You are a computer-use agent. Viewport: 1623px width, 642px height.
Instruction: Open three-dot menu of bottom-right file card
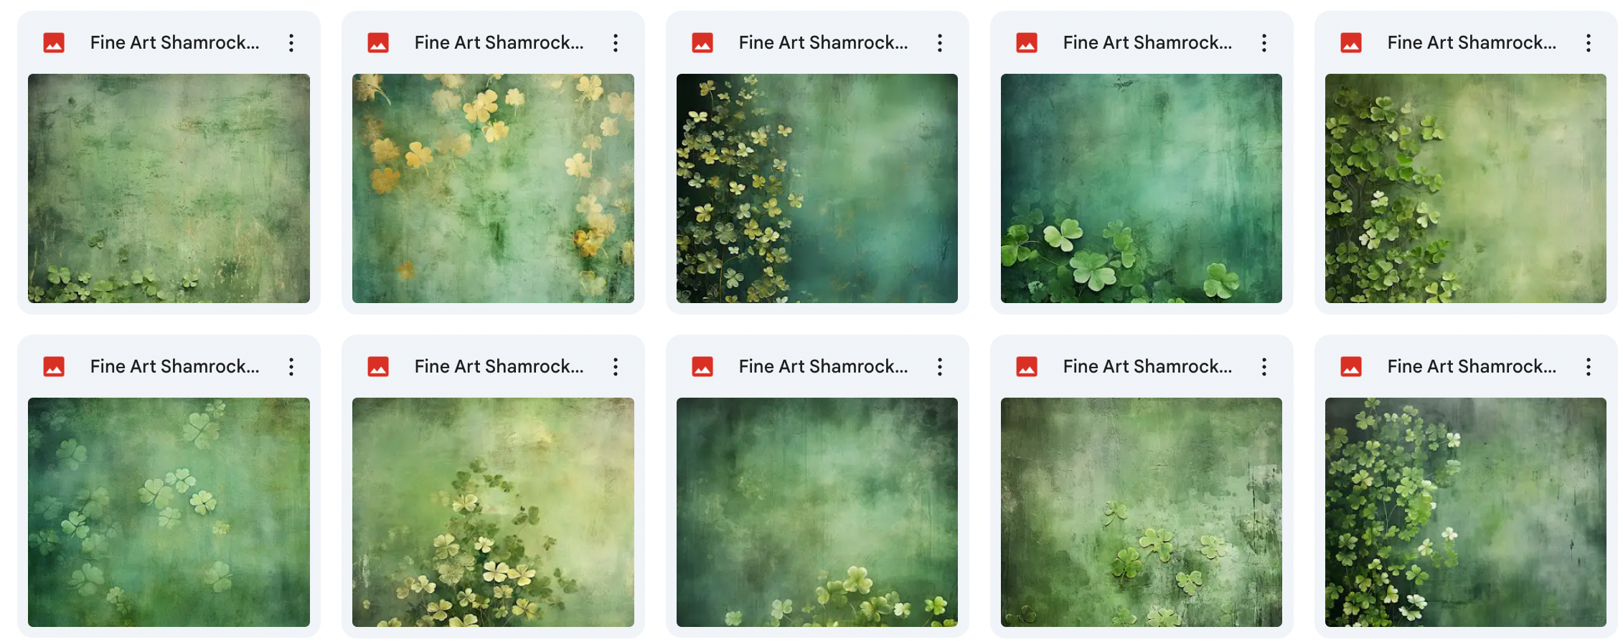(1589, 367)
